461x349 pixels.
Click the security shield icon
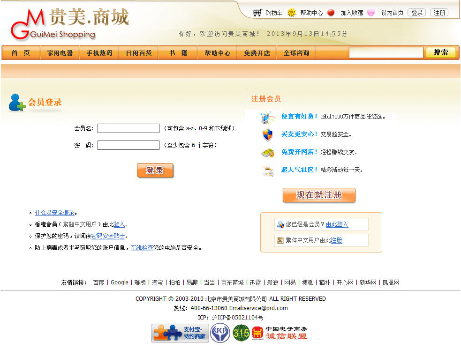click(x=267, y=135)
